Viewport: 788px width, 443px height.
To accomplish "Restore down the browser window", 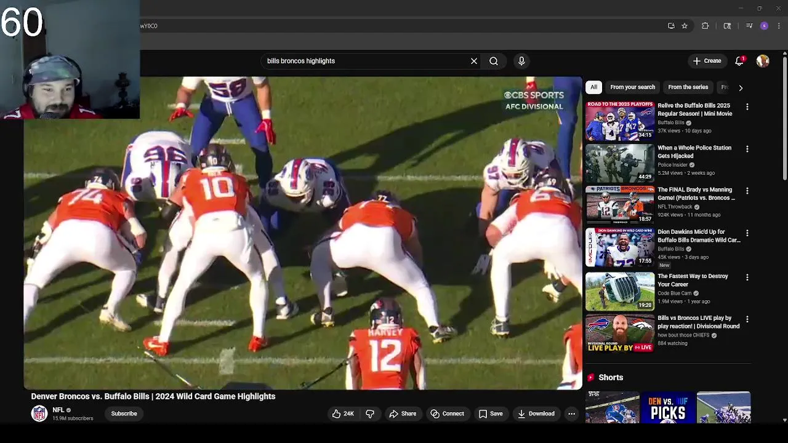I will click(x=759, y=8).
